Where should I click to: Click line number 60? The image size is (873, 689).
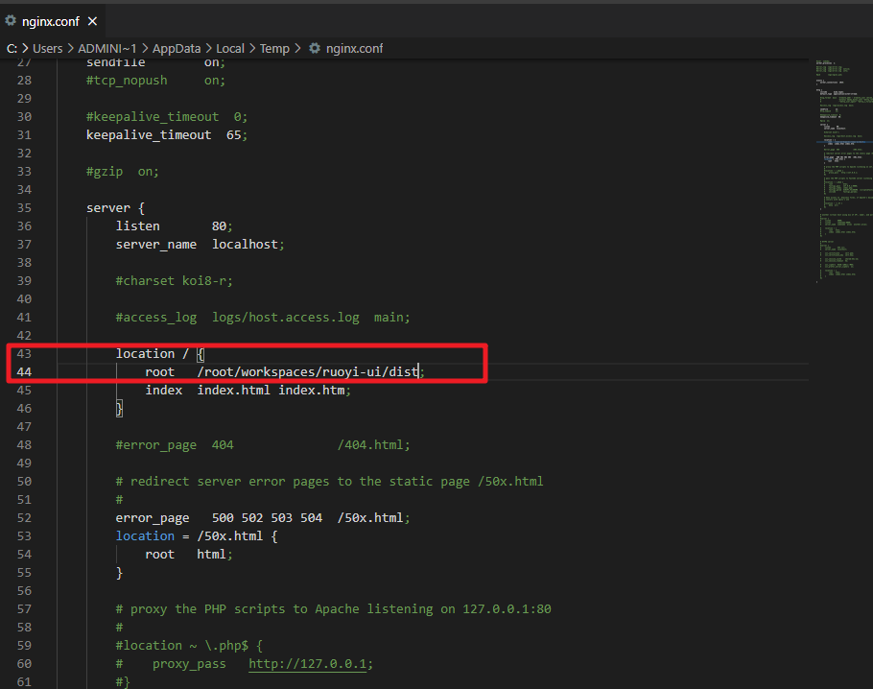tap(24, 663)
